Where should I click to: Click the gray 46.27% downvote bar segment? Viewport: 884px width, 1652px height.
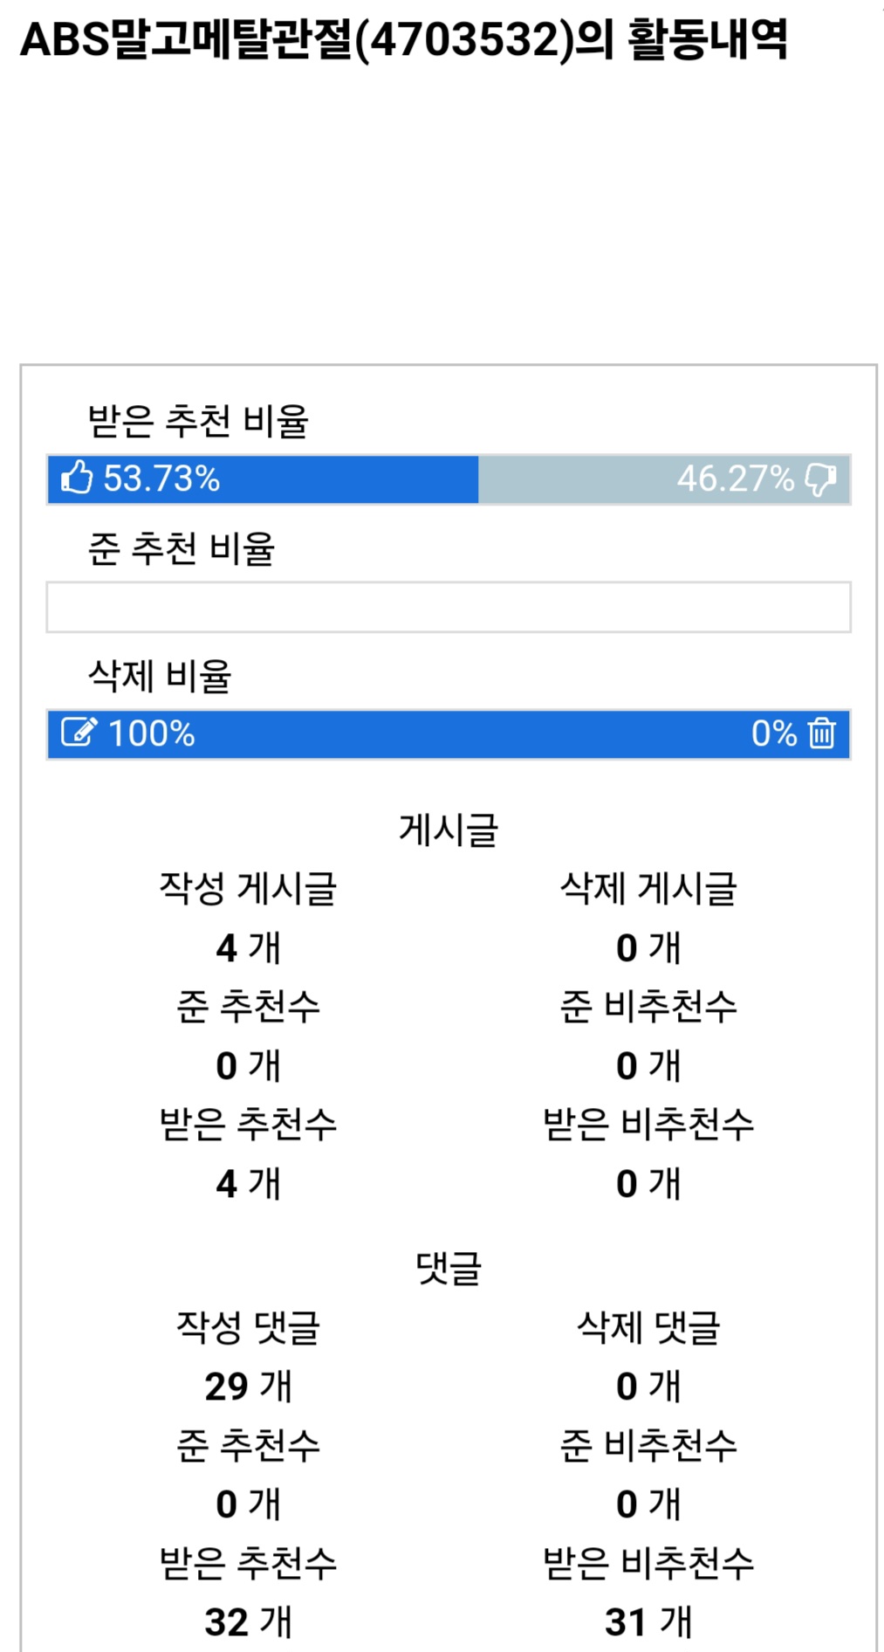pos(576,479)
